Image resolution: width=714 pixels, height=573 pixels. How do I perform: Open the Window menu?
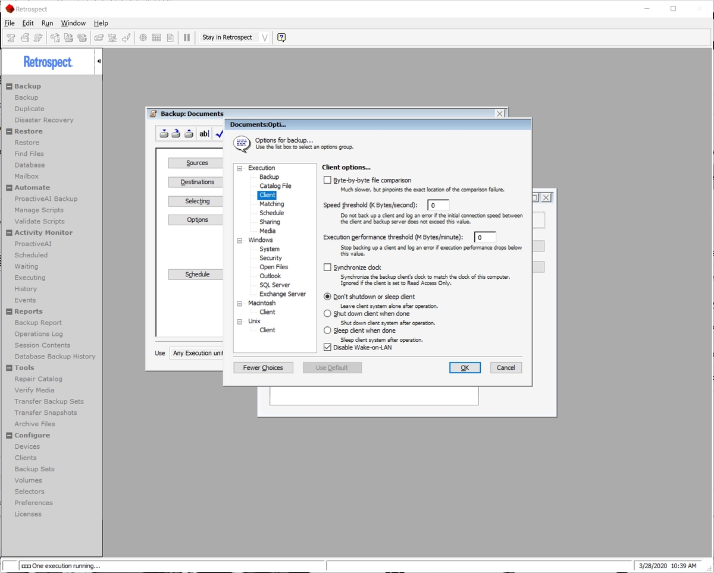coord(73,23)
